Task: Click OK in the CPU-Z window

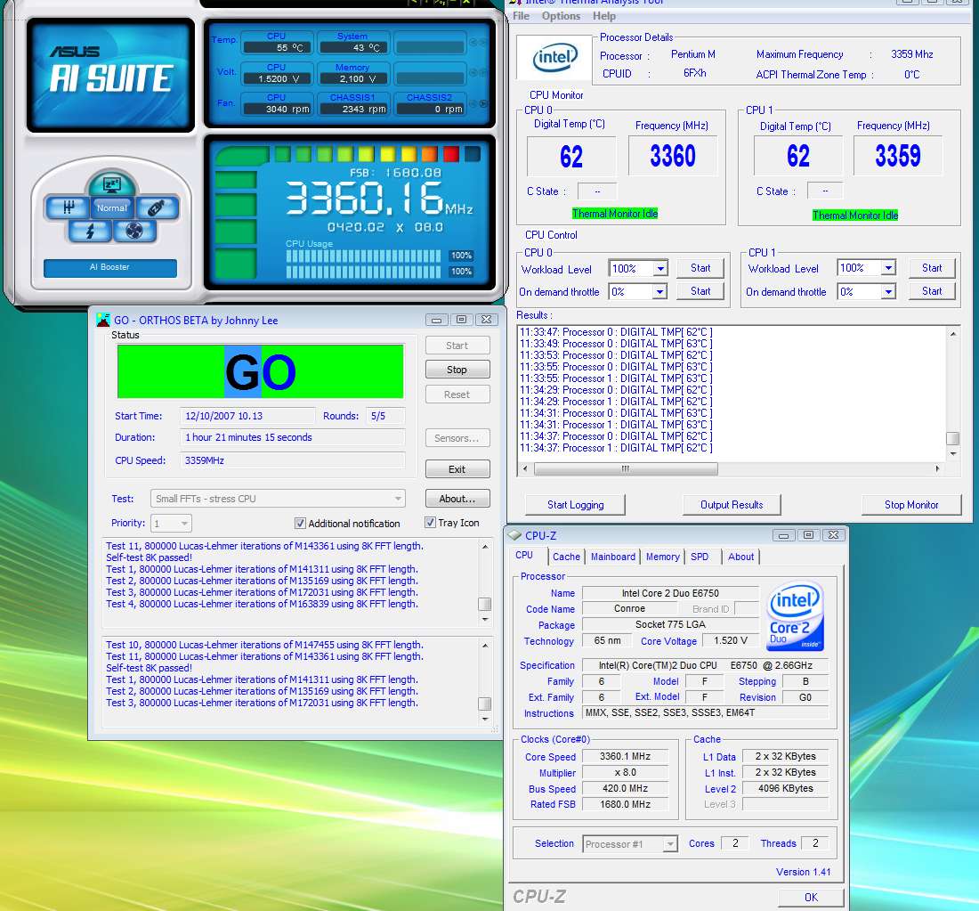Action: click(811, 898)
